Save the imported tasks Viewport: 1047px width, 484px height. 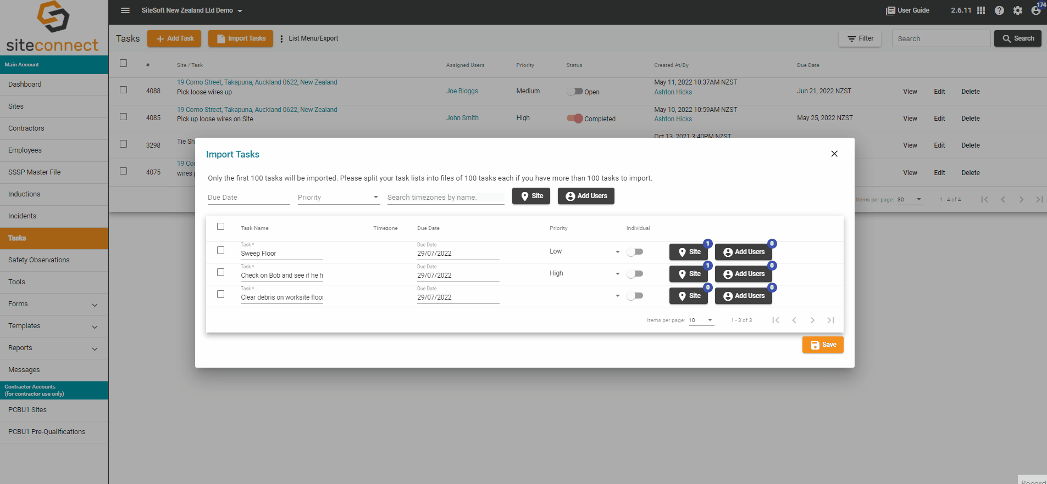823,345
